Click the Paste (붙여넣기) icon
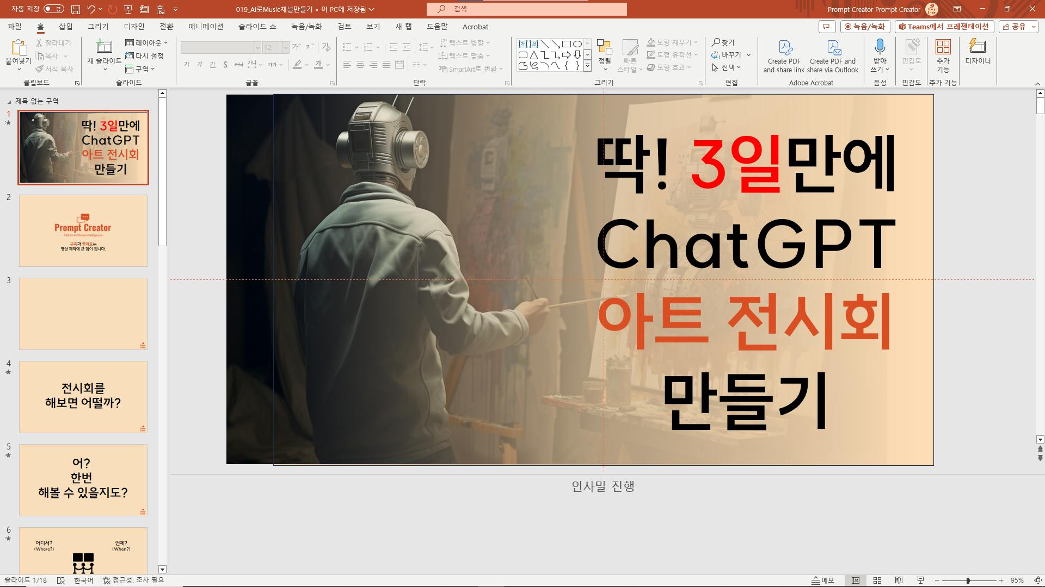The width and height of the screenshot is (1045, 587). (19, 48)
